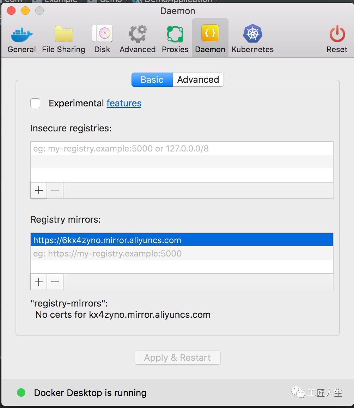This screenshot has width=354, height=408.
Task: Click the insecure registries input placeholder row
Action: pos(182,148)
